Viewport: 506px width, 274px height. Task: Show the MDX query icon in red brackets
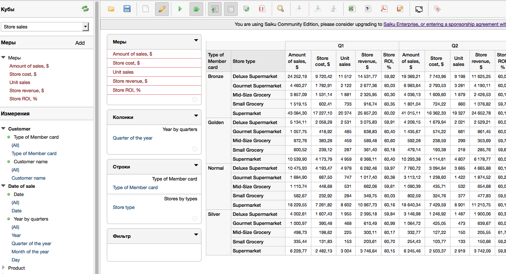point(262,9)
